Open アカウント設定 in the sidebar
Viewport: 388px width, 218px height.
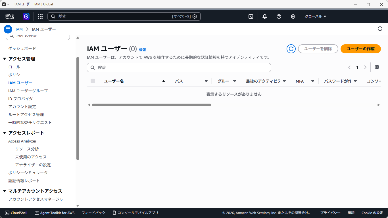22,107
